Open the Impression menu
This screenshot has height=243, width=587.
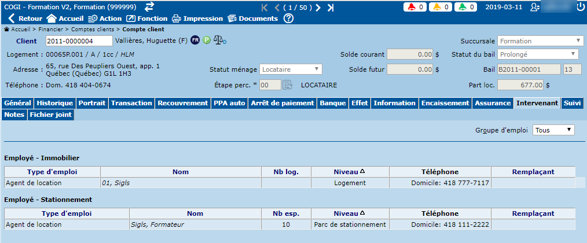(196, 19)
